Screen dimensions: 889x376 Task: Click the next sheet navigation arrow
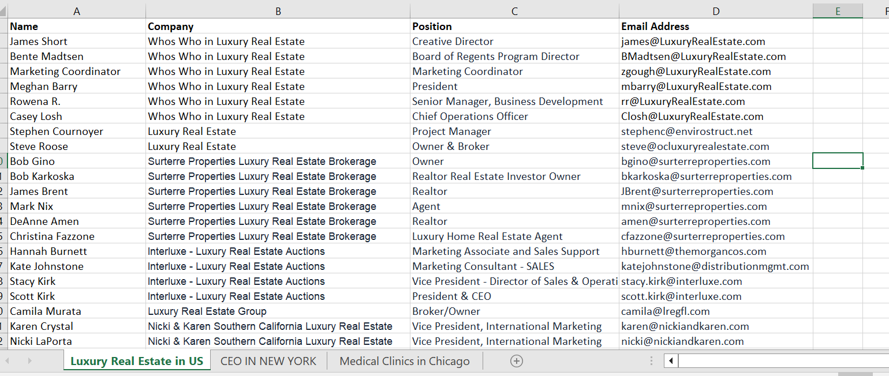(29, 361)
